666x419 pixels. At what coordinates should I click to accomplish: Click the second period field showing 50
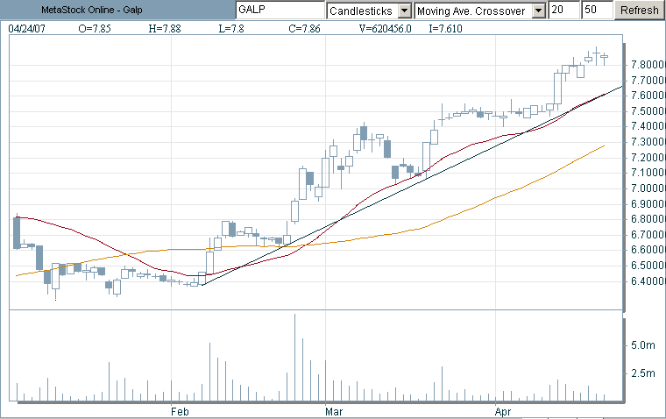pos(597,10)
